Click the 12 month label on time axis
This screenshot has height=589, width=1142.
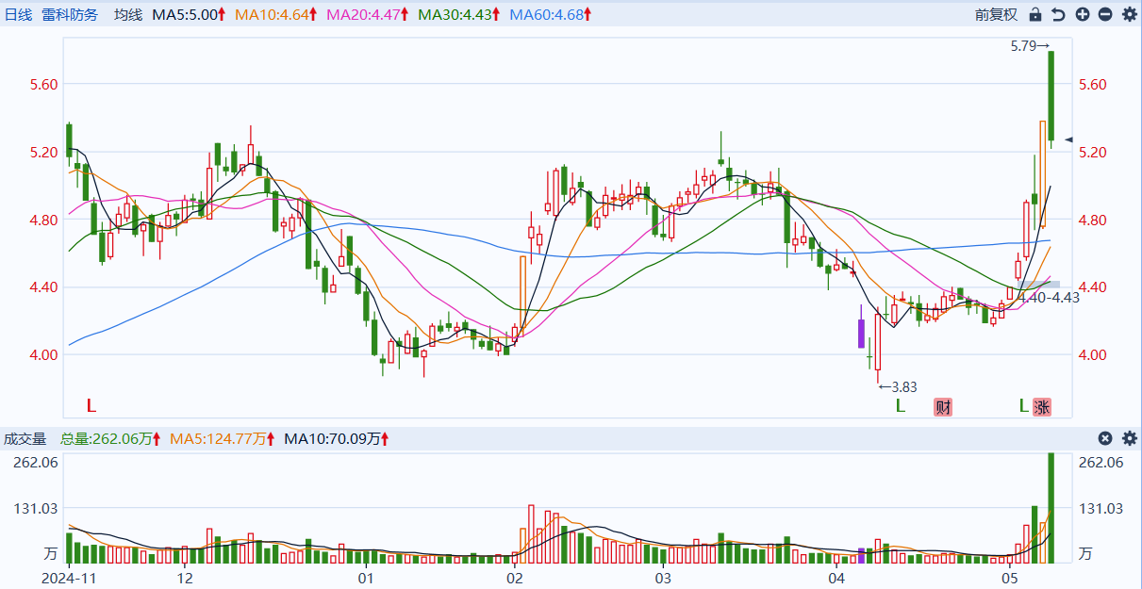coord(185,577)
